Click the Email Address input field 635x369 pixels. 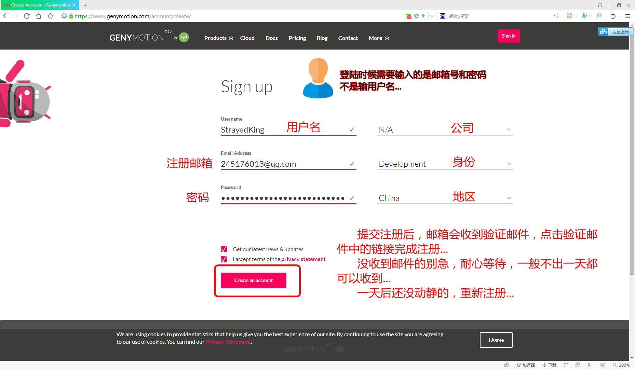(288, 164)
